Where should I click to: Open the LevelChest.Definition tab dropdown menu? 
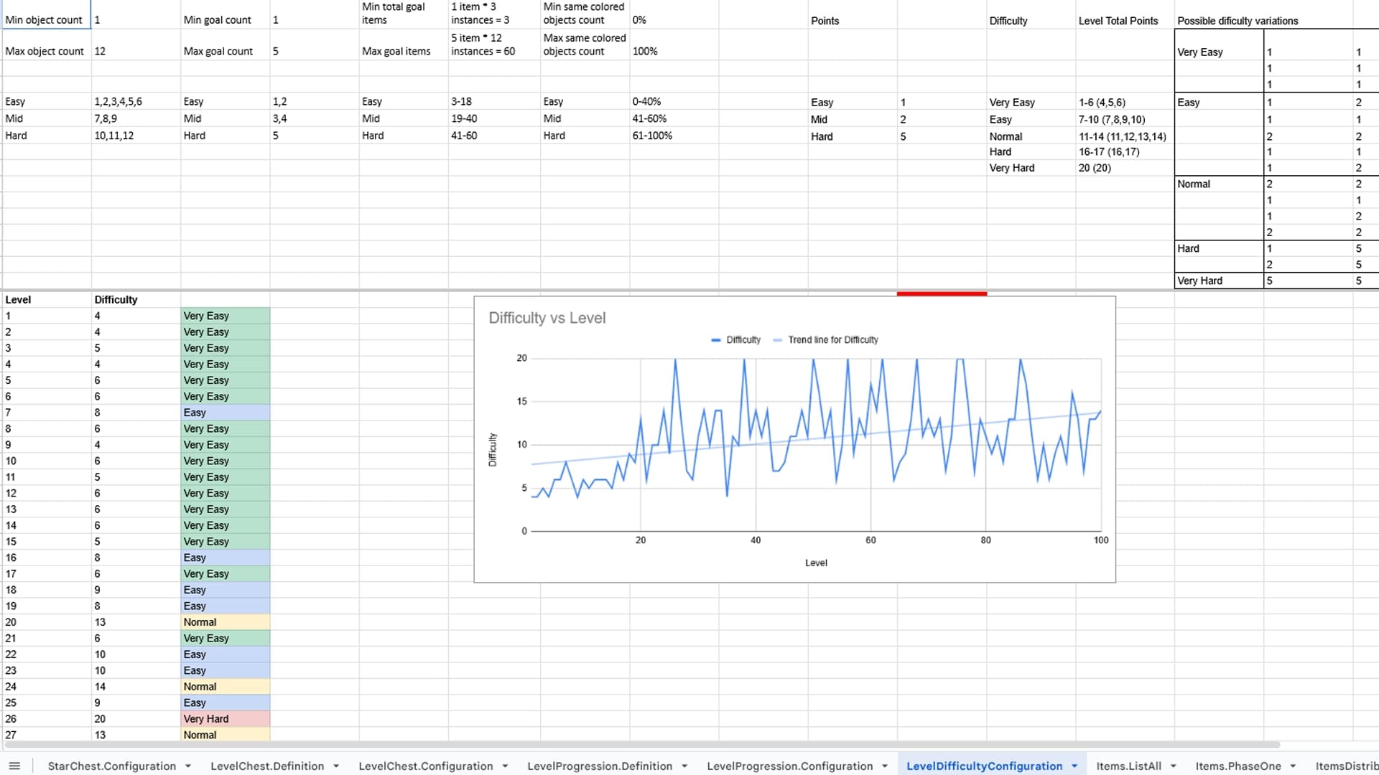(336, 766)
